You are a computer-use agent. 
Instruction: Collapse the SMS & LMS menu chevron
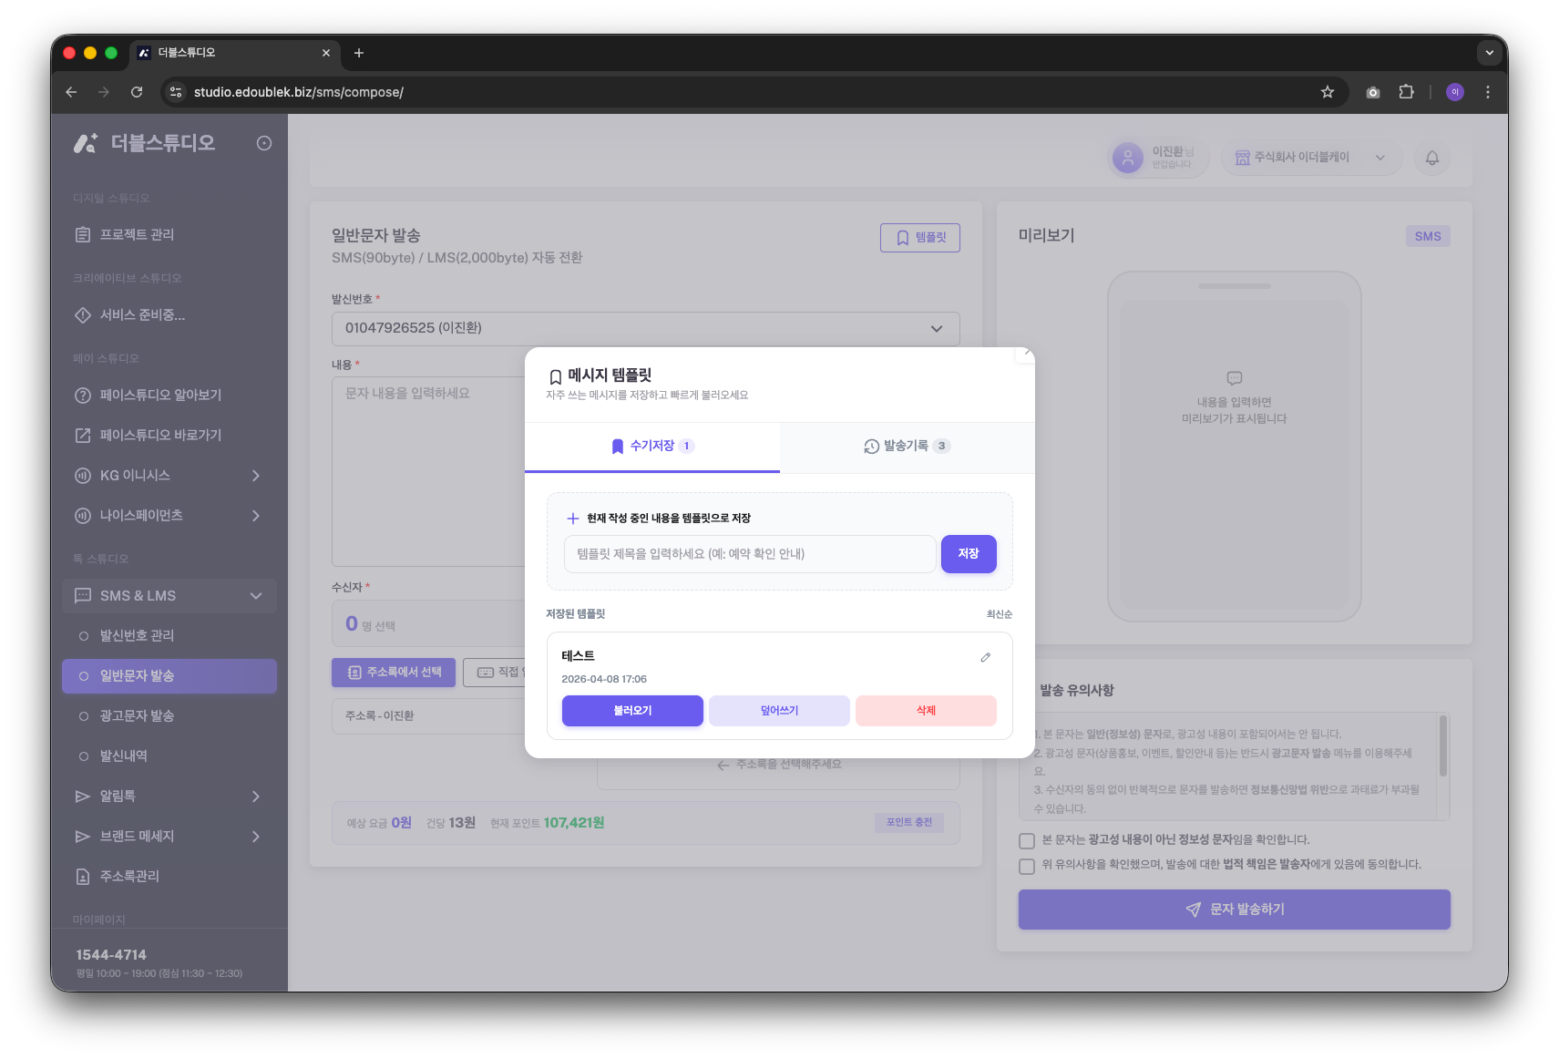point(256,596)
